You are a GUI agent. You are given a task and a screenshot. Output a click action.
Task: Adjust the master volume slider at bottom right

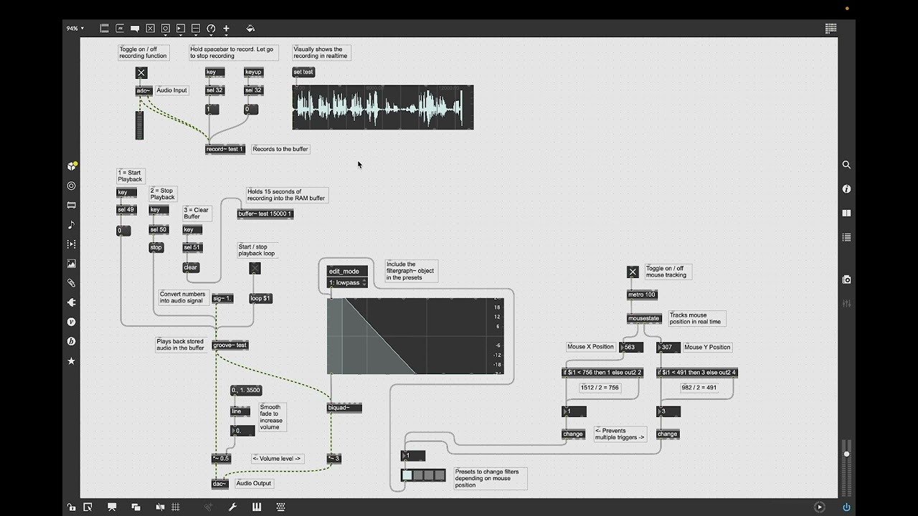coord(846,454)
